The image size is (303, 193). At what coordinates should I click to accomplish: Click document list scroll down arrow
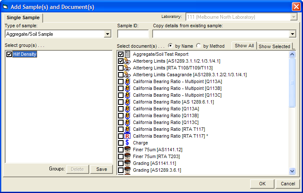(x=292, y=171)
